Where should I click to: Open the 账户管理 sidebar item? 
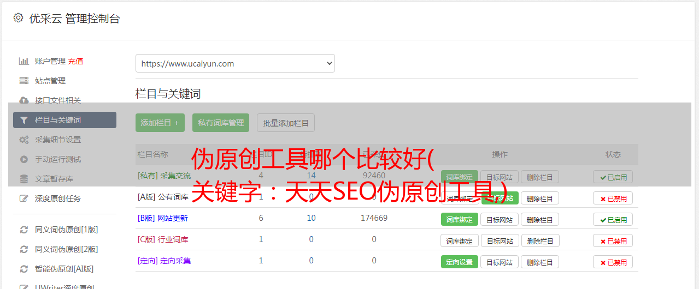(50, 61)
